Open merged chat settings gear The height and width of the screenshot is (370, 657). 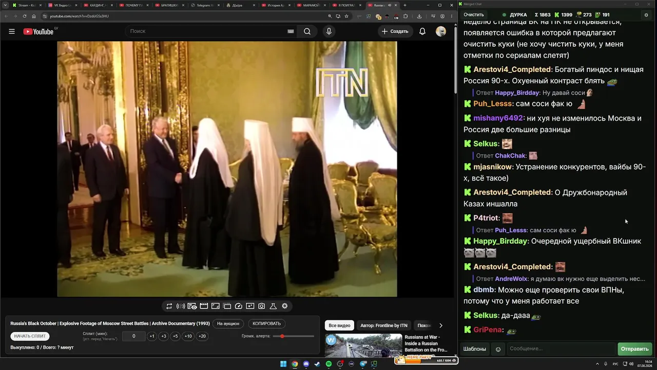(646, 15)
